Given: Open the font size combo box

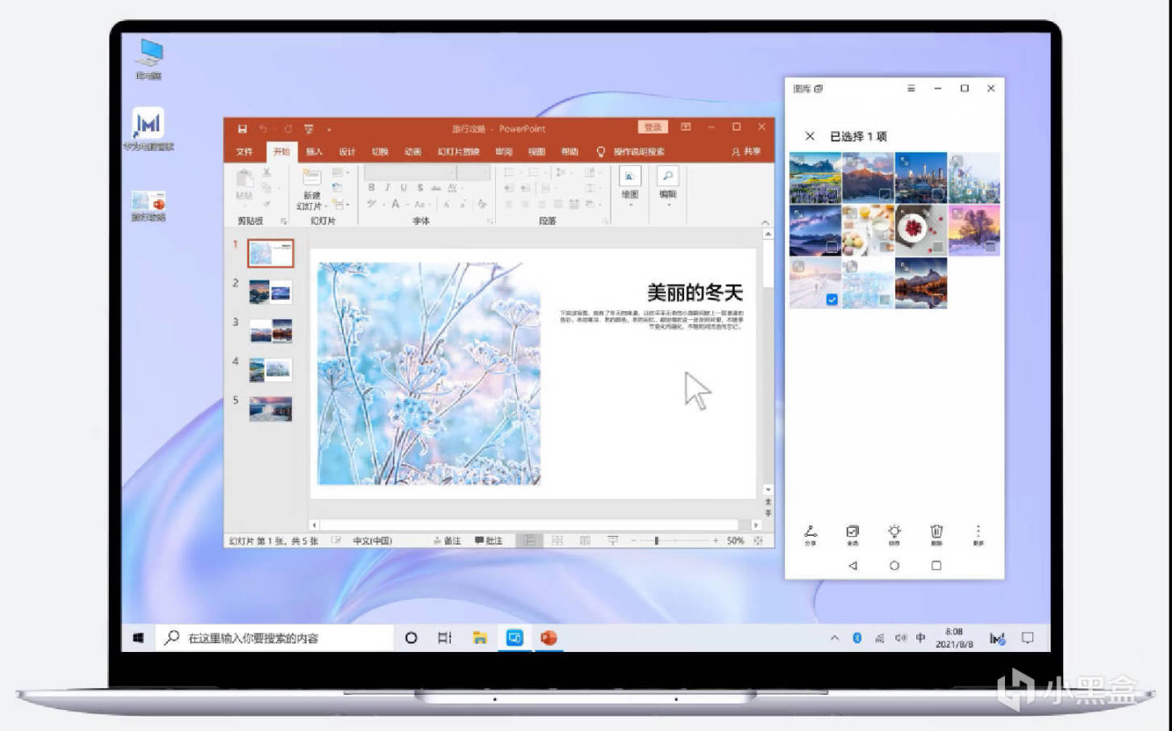Looking at the screenshot, I should 474,172.
